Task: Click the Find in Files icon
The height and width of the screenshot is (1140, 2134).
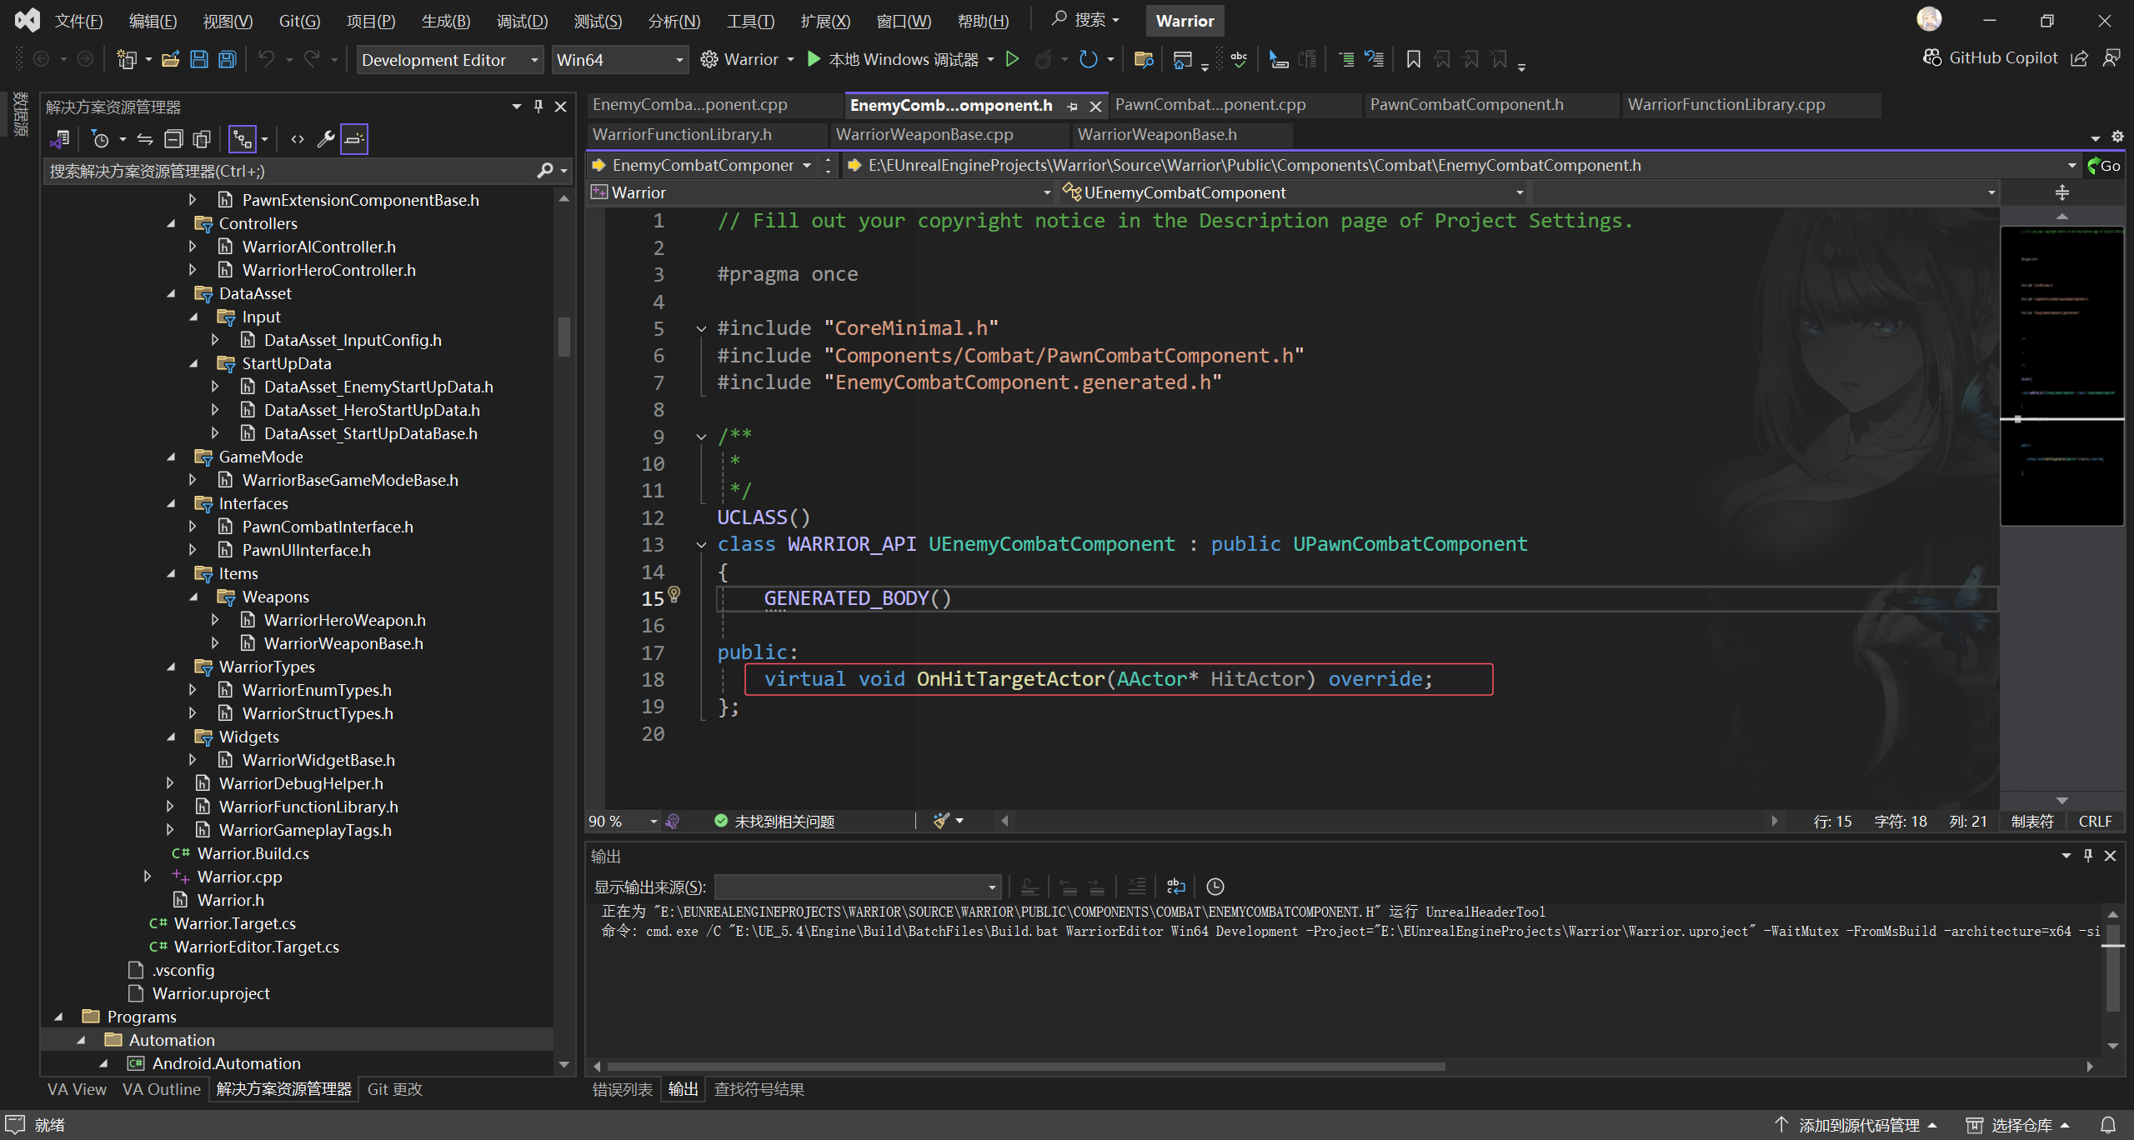Action: 1144,59
